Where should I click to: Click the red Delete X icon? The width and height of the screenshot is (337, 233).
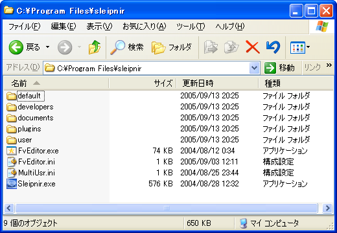253,47
